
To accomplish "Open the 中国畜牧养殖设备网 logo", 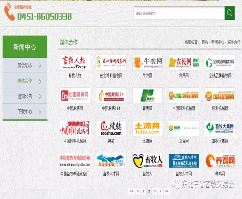I will 75,161.
